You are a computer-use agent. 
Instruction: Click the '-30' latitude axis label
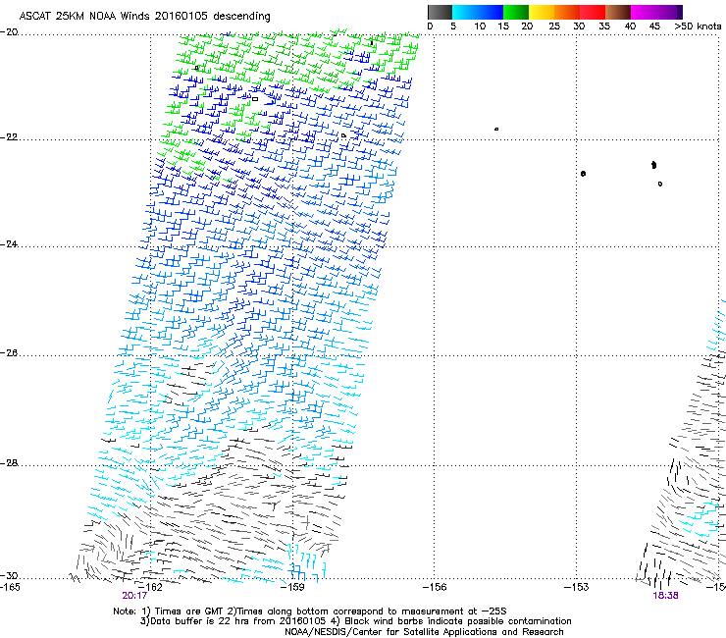[9, 576]
